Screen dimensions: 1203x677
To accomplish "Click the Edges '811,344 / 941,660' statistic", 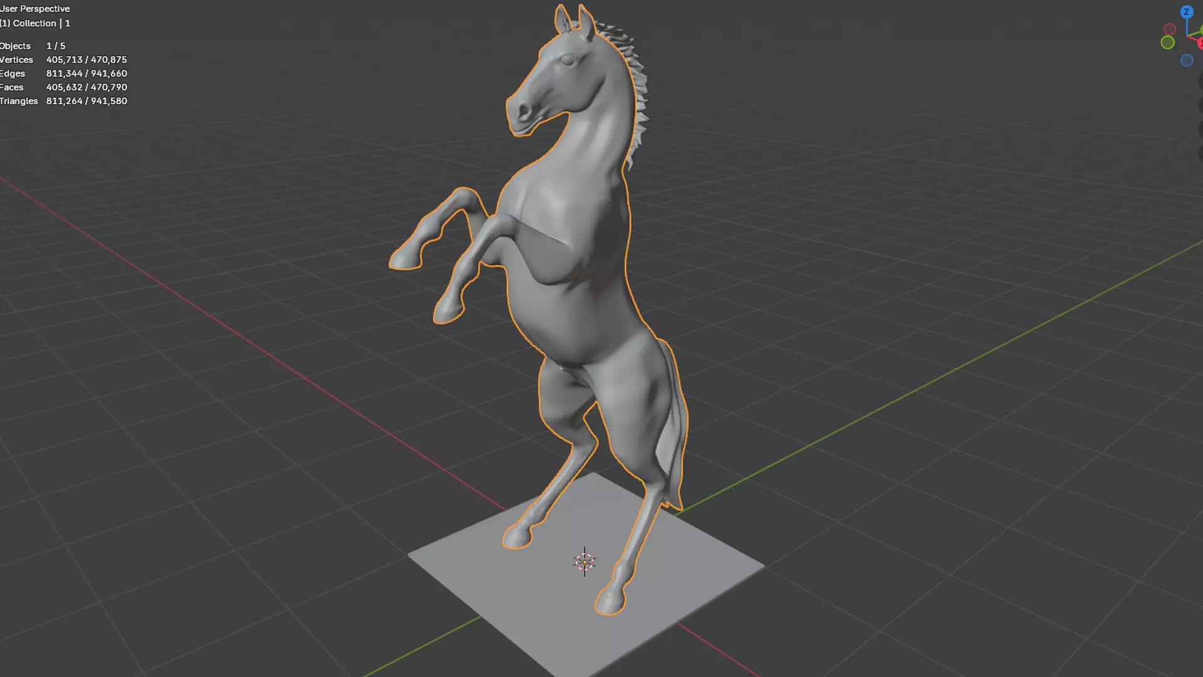I will pos(86,73).
